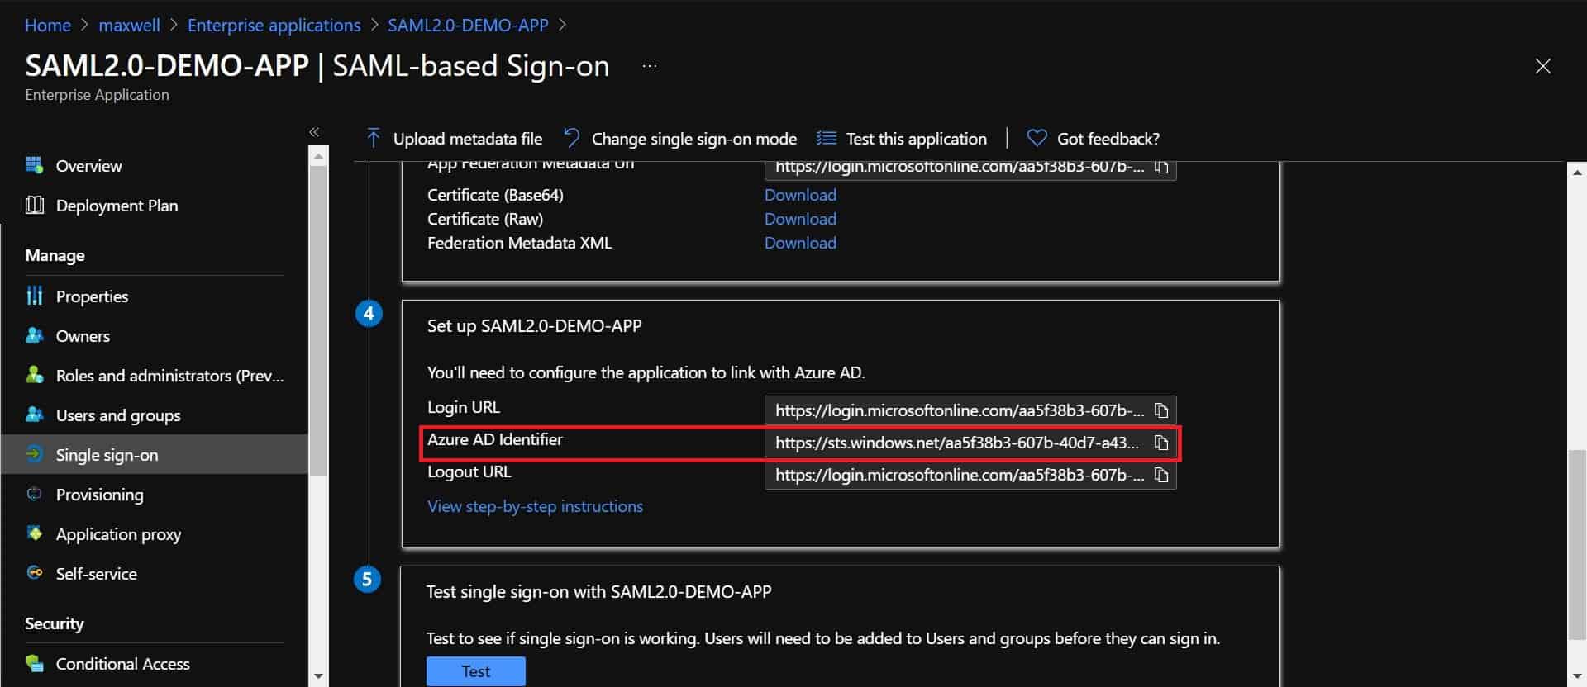The image size is (1587, 687).
Task: Click the upload arrow icon in toolbar
Action: (x=373, y=138)
